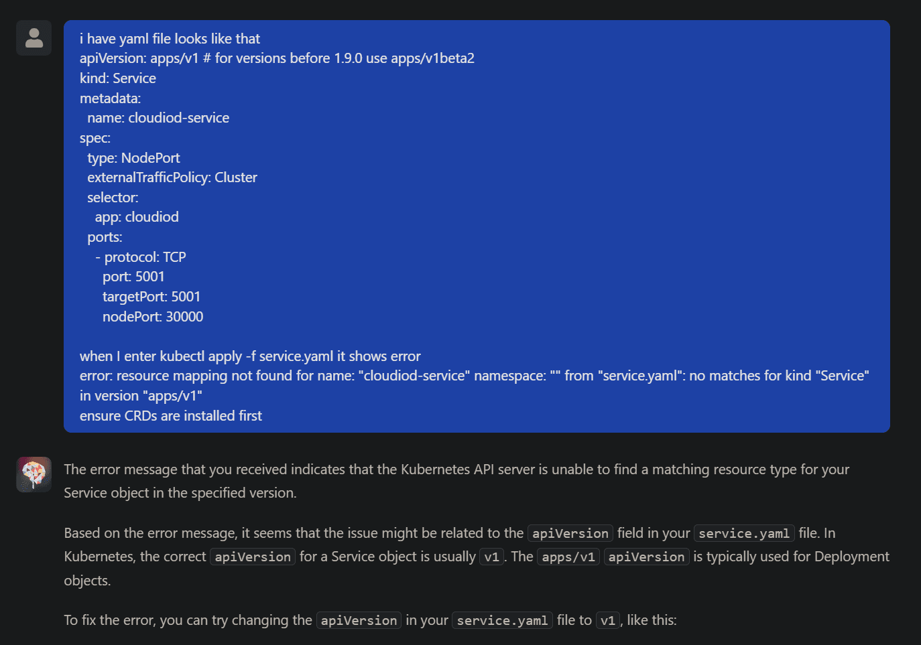This screenshot has width=921, height=645.
Task: Click the 'when I enter kubectl apply' line
Action: click(x=250, y=356)
